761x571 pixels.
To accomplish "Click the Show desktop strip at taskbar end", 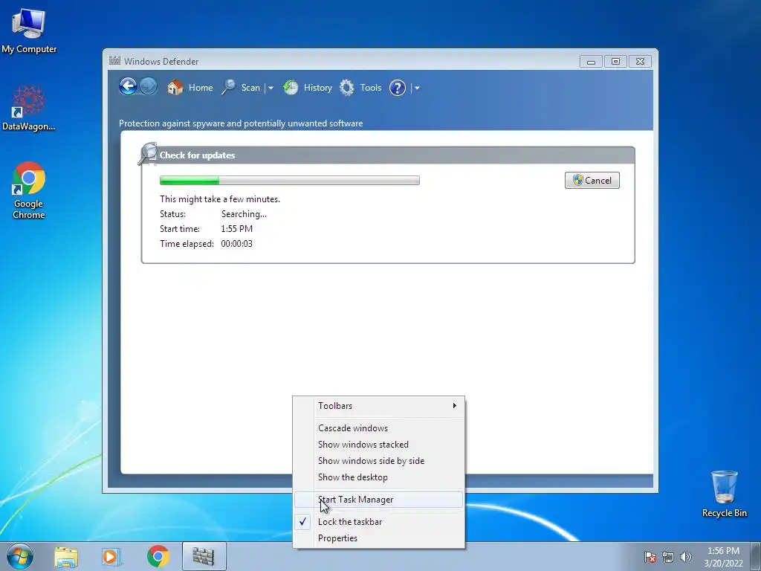I will tap(755, 557).
